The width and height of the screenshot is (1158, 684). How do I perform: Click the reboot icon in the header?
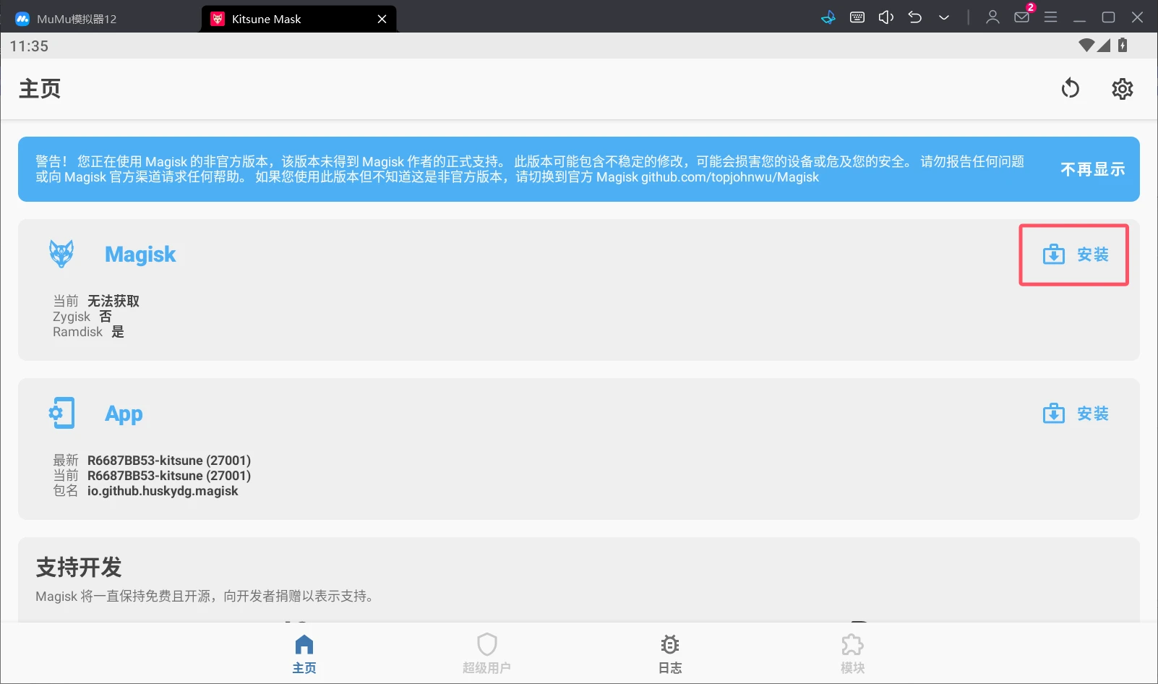point(1070,89)
